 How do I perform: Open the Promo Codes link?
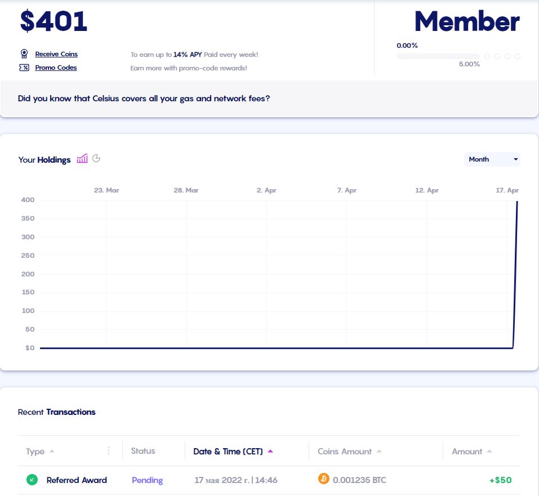pos(56,68)
